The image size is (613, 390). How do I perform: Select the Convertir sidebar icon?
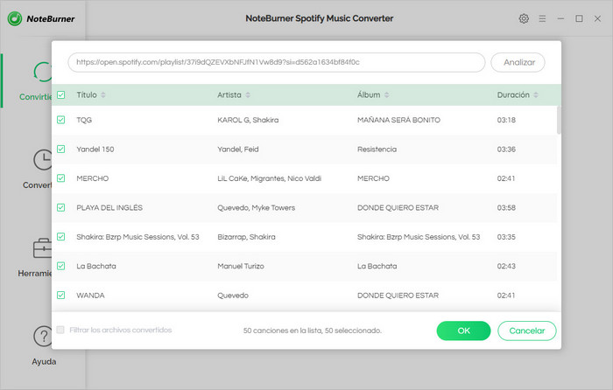click(43, 72)
